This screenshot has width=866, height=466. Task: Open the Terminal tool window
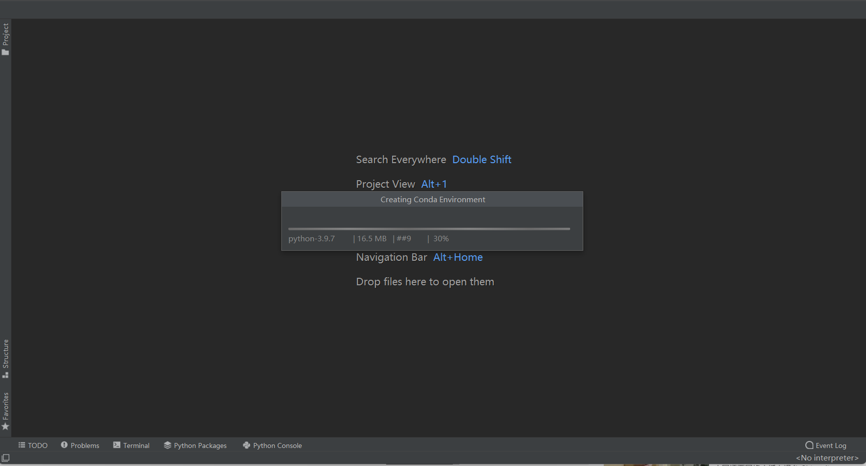pyautogui.click(x=131, y=445)
